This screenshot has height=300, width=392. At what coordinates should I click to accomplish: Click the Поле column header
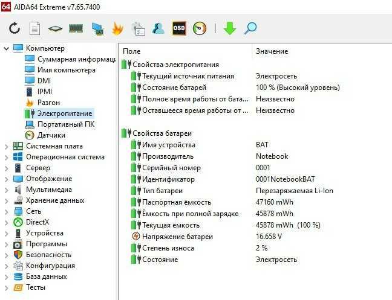click(x=132, y=51)
